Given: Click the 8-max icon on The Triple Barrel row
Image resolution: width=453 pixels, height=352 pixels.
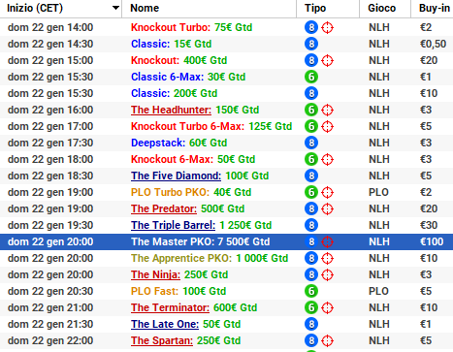Looking at the screenshot, I should tap(311, 225).
